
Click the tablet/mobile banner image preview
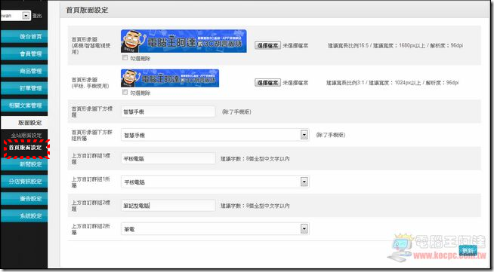click(x=170, y=78)
